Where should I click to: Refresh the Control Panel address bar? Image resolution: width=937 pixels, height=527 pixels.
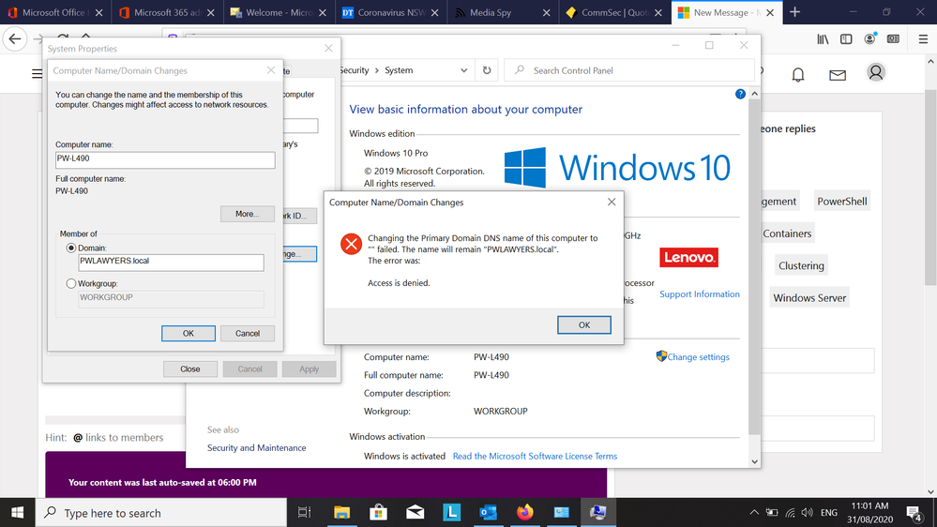tap(487, 70)
